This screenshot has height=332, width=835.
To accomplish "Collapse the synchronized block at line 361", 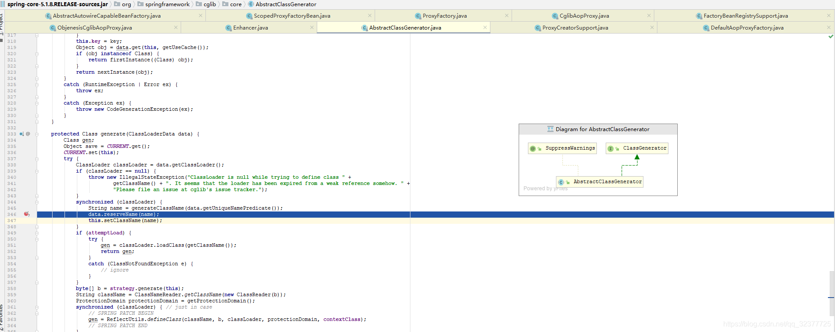I will [x=37, y=307].
